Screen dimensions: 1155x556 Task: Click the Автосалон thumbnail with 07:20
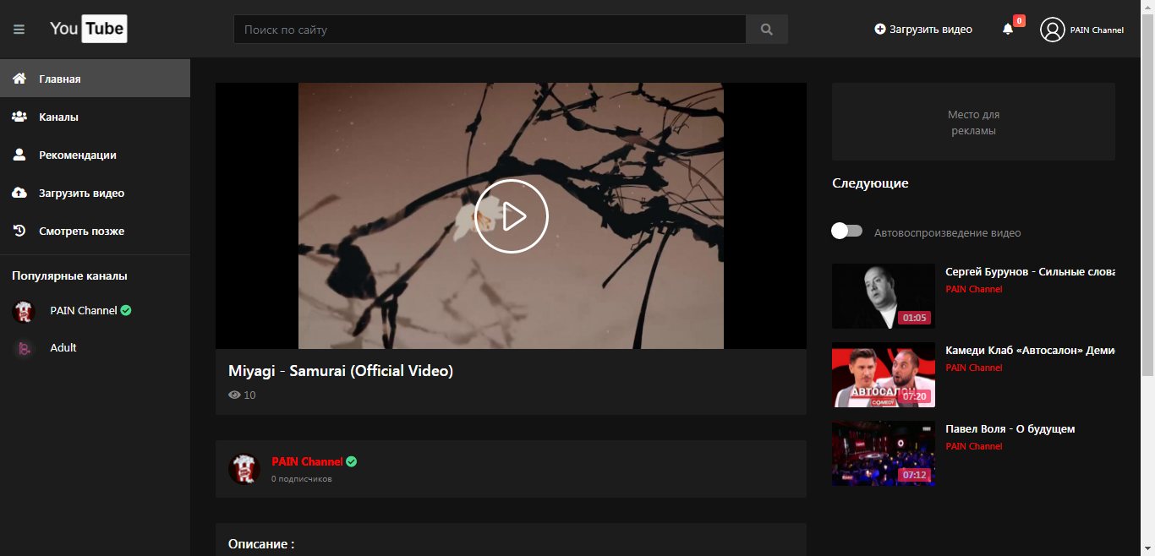[884, 374]
